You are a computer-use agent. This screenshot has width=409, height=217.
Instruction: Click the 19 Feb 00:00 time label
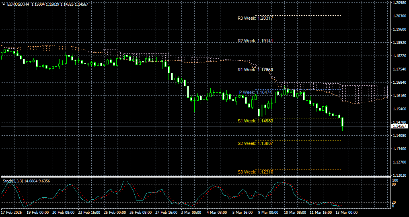point(38,213)
